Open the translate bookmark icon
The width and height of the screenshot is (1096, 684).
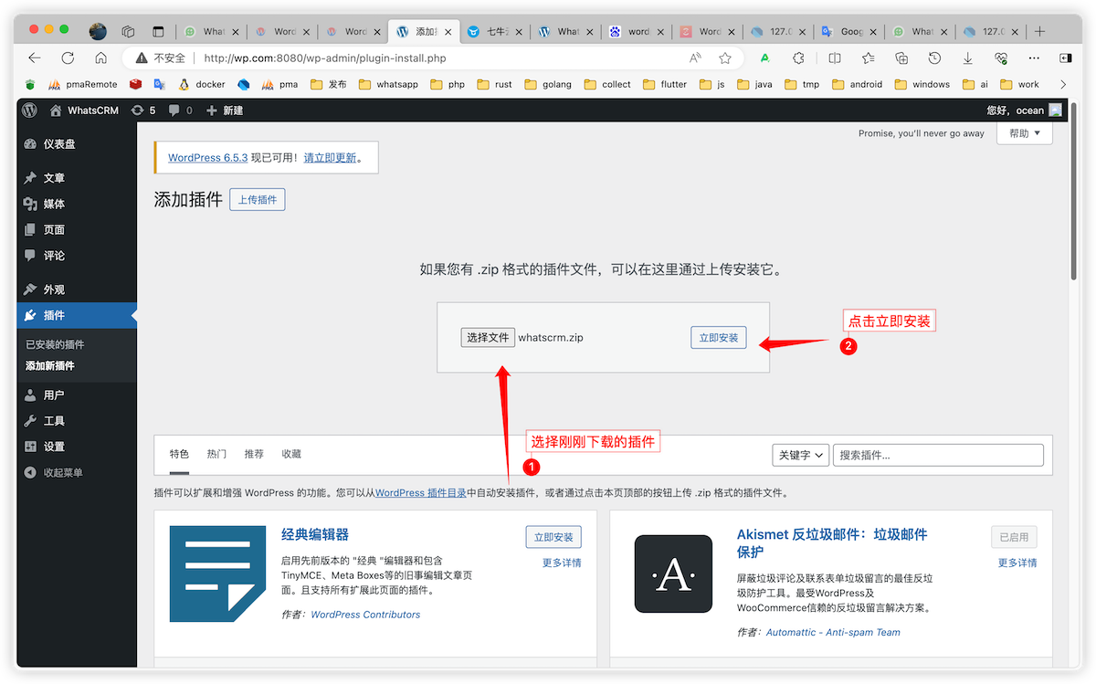click(159, 84)
